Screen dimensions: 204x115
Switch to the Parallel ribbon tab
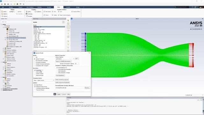[68, 7]
